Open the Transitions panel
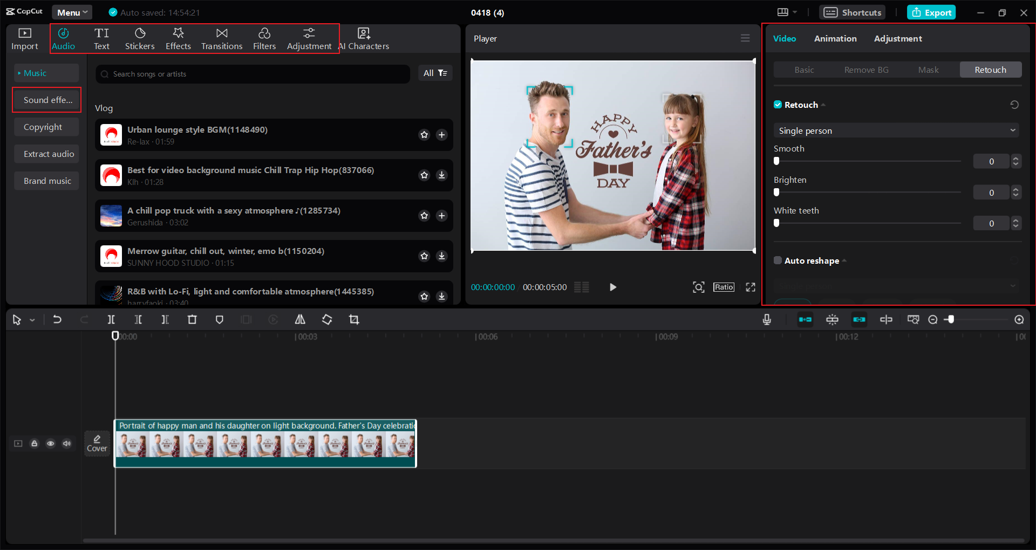The image size is (1036, 550). click(221, 38)
